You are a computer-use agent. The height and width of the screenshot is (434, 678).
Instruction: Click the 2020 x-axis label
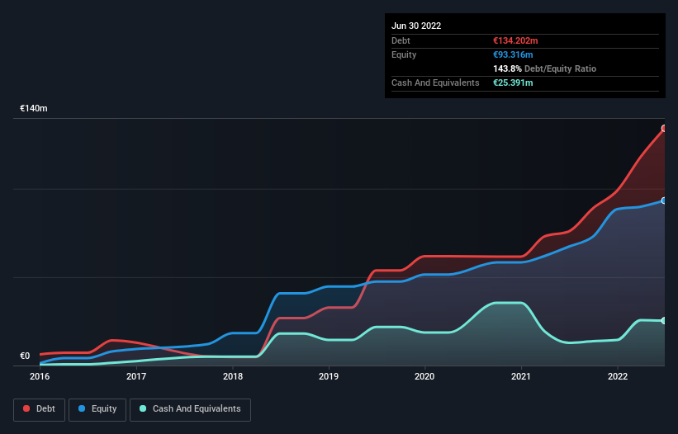click(x=424, y=376)
